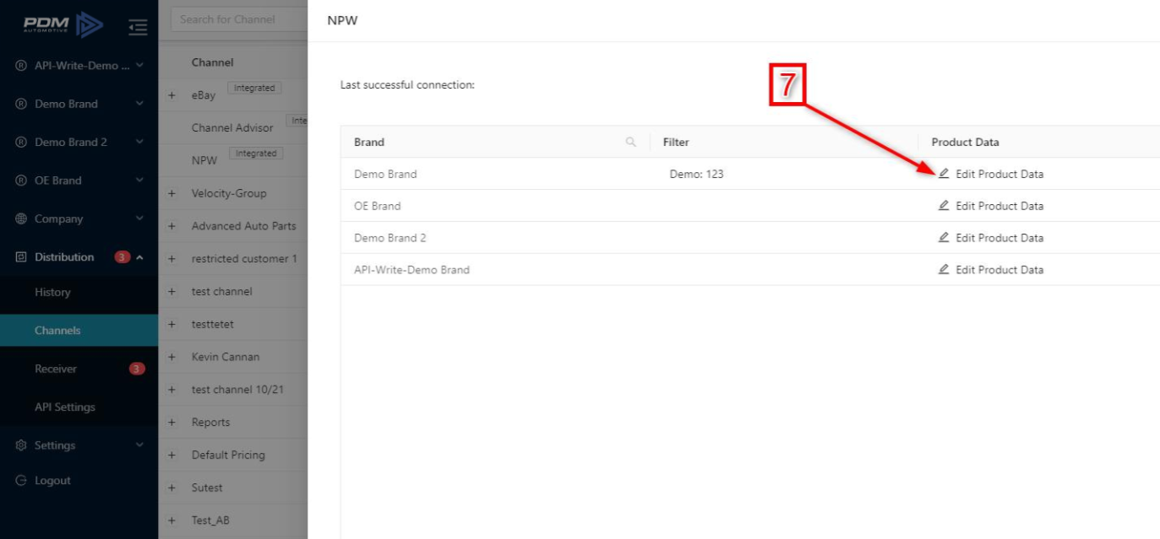Screen dimensions: 1160x539
Task: Click registered icon beside Demo Brand 2 in sidebar
Action: pyautogui.click(x=21, y=142)
